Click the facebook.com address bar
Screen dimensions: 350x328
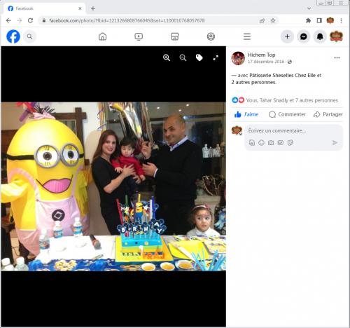coord(127,20)
